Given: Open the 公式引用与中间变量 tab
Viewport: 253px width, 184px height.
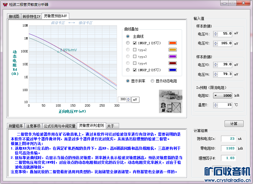Looking at the screenshot, I should 60,126.
